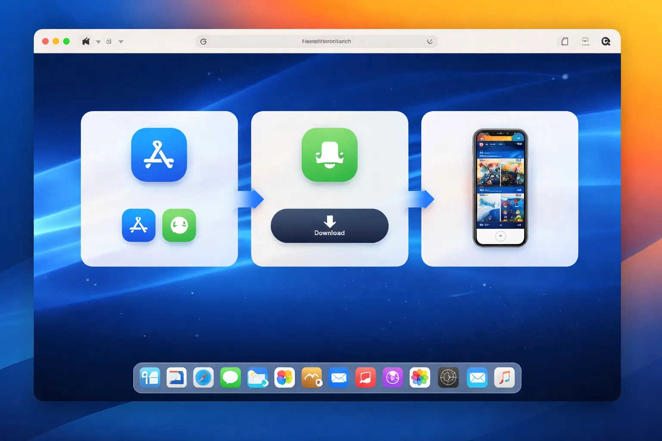Viewport: 662px width, 441px height.
Task: Click the G site icon in the address bar
Action: pos(203,41)
